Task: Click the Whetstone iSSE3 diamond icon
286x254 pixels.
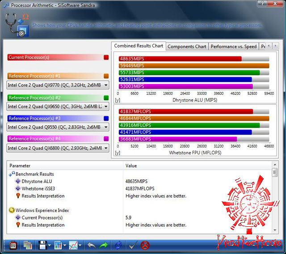Action: pyautogui.click(x=18, y=189)
